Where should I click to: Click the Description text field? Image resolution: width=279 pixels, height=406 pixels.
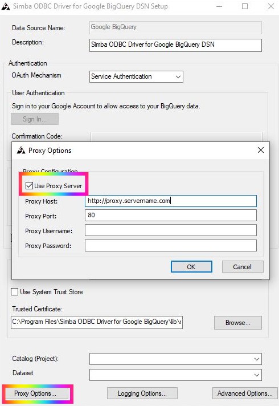click(x=175, y=45)
